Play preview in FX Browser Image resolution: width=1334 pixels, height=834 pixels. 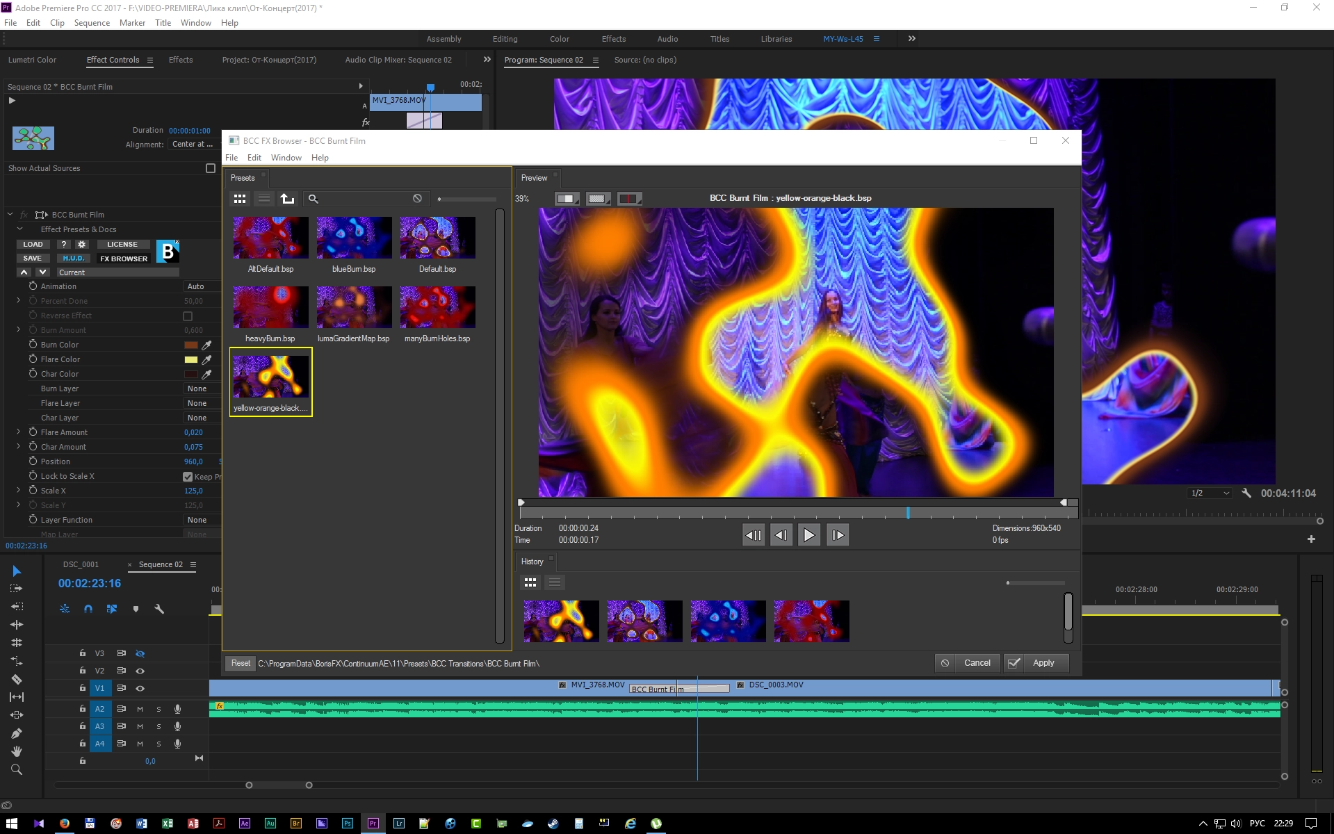[x=808, y=535]
